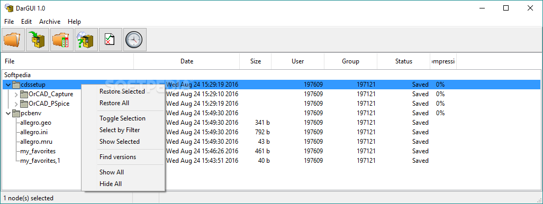543x204 pixels.
Task: Click the differential backup folder toolbar icon
Action: click(x=62, y=40)
